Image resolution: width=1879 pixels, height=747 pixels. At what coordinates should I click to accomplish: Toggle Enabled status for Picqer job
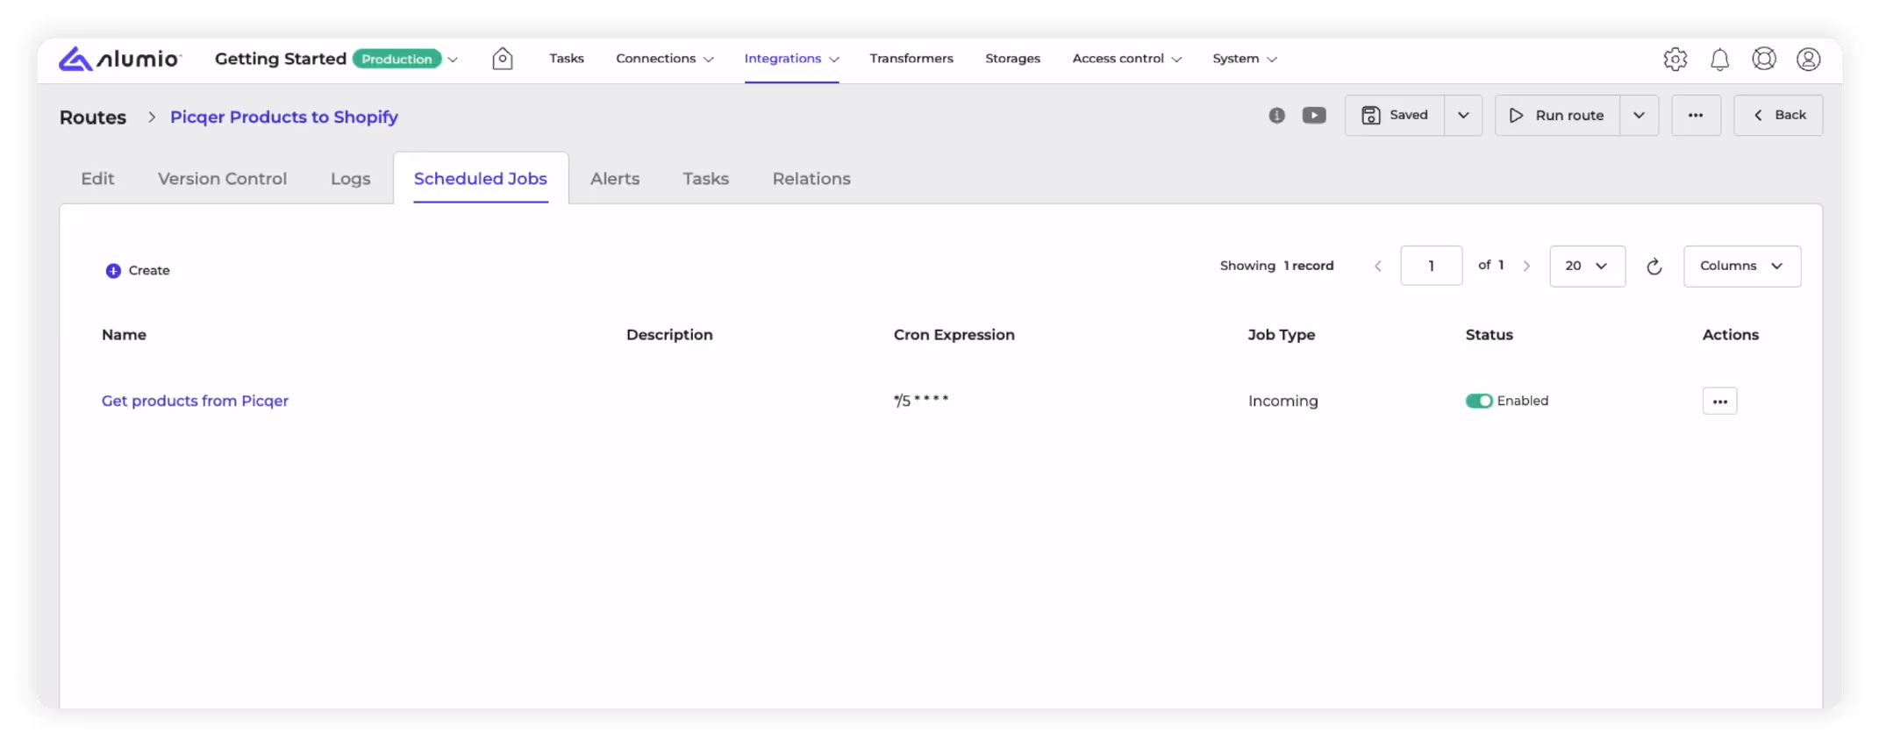click(x=1478, y=401)
